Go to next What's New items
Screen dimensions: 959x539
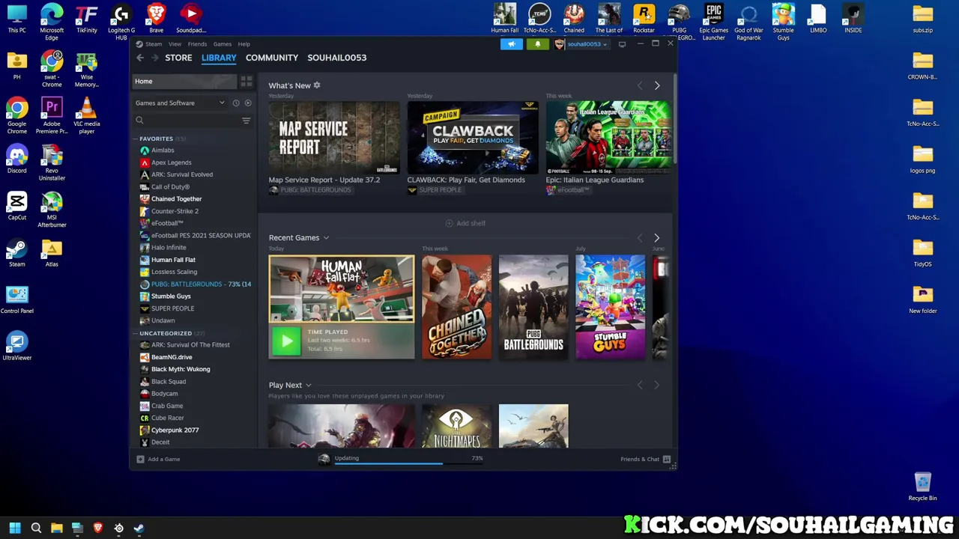pos(657,85)
